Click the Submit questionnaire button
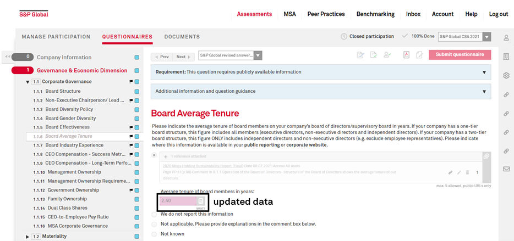 point(460,54)
